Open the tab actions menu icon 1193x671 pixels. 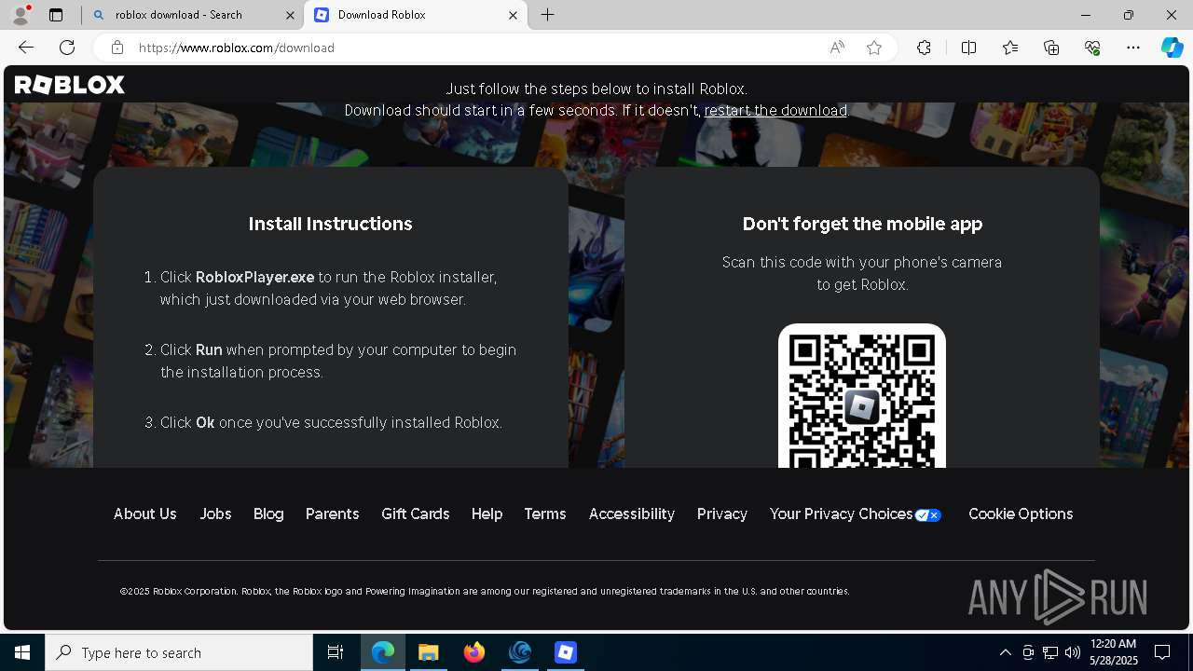56,15
